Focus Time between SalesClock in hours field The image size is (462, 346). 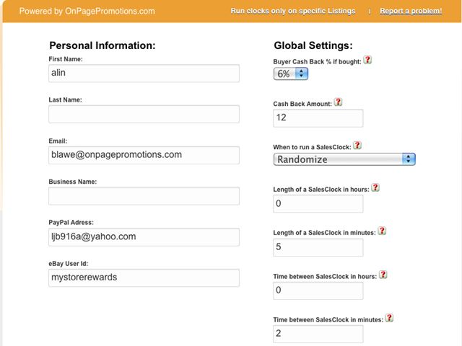pyautogui.click(x=318, y=290)
